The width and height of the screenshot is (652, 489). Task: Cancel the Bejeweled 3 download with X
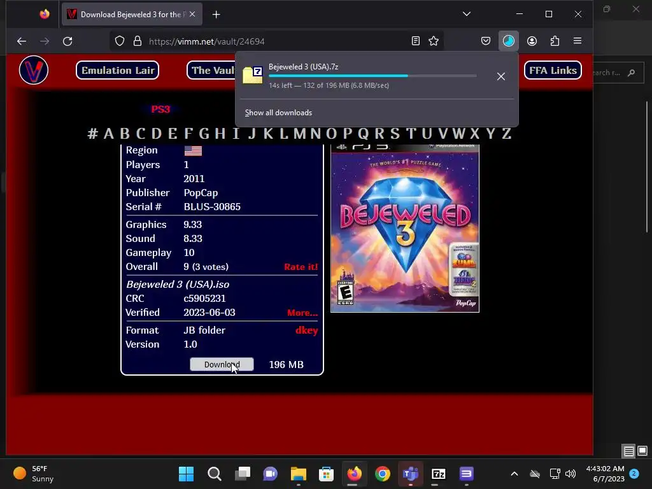(x=501, y=76)
